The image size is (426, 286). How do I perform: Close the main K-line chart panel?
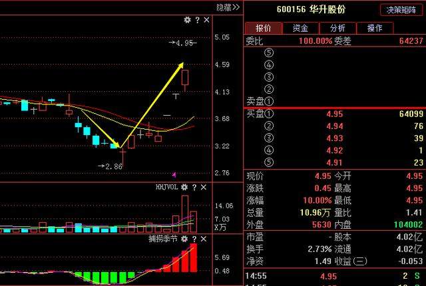tap(206, 20)
